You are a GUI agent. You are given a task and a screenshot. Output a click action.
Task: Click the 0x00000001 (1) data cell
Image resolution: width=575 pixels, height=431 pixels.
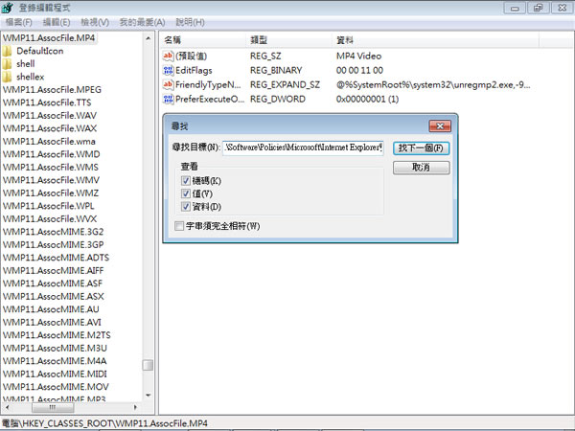367,99
